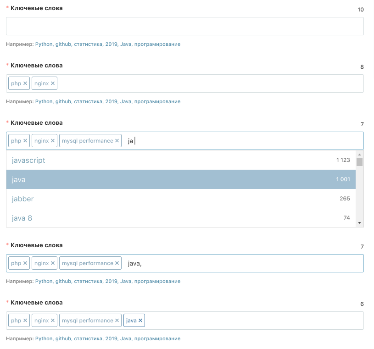The image size is (374, 349).
Task: Remove nginx tag in field showing suggestions
Action: click(x=53, y=141)
